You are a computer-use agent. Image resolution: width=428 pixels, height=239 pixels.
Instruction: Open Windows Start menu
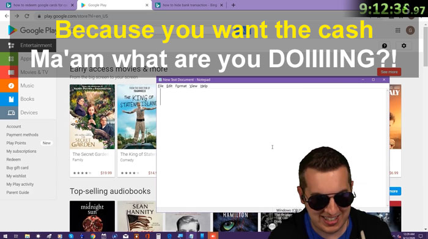click(5, 236)
